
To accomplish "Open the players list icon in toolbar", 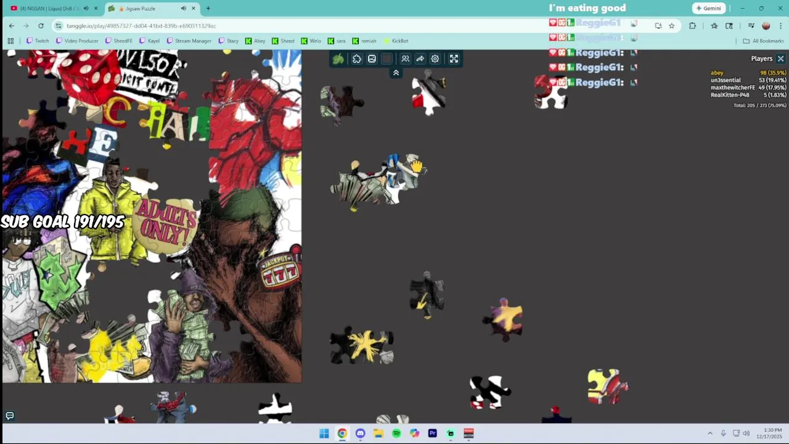I will click(405, 59).
